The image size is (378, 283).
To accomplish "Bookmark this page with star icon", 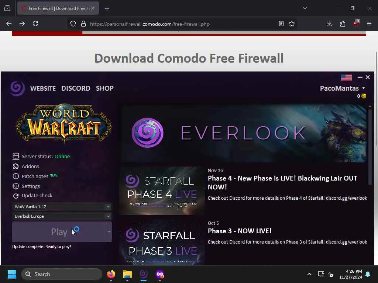I will click(292, 24).
